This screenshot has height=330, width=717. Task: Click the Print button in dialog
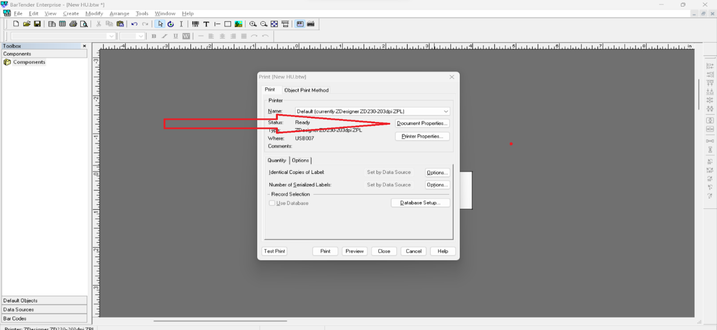click(x=326, y=251)
